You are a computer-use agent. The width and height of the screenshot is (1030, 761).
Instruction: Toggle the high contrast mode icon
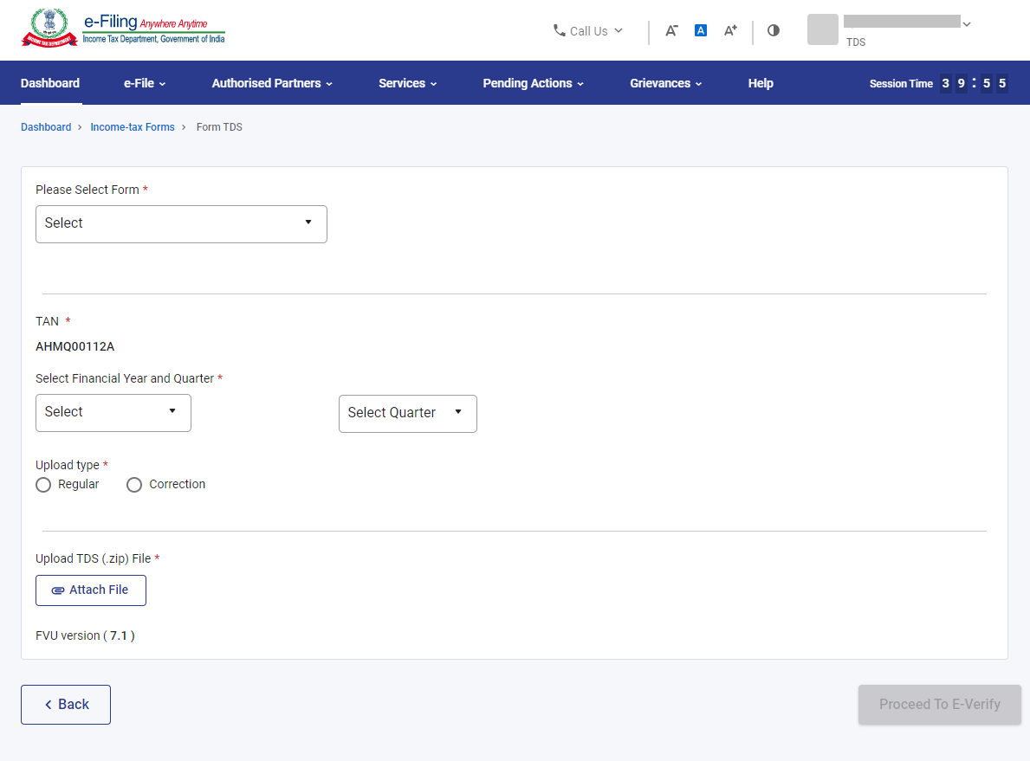tap(774, 30)
